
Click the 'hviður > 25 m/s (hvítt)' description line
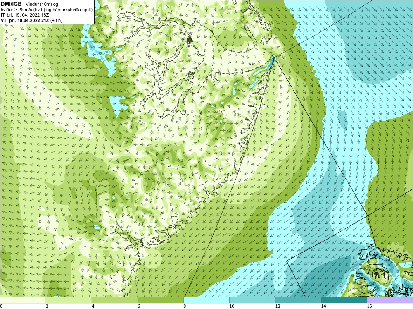(47, 10)
